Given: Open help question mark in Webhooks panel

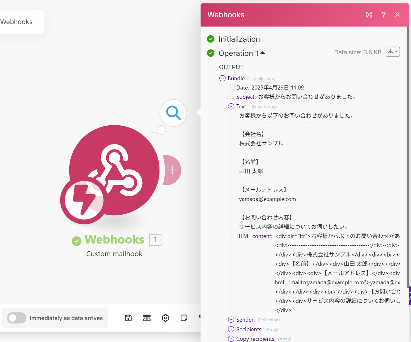Looking at the screenshot, I should pyautogui.click(x=383, y=15).
